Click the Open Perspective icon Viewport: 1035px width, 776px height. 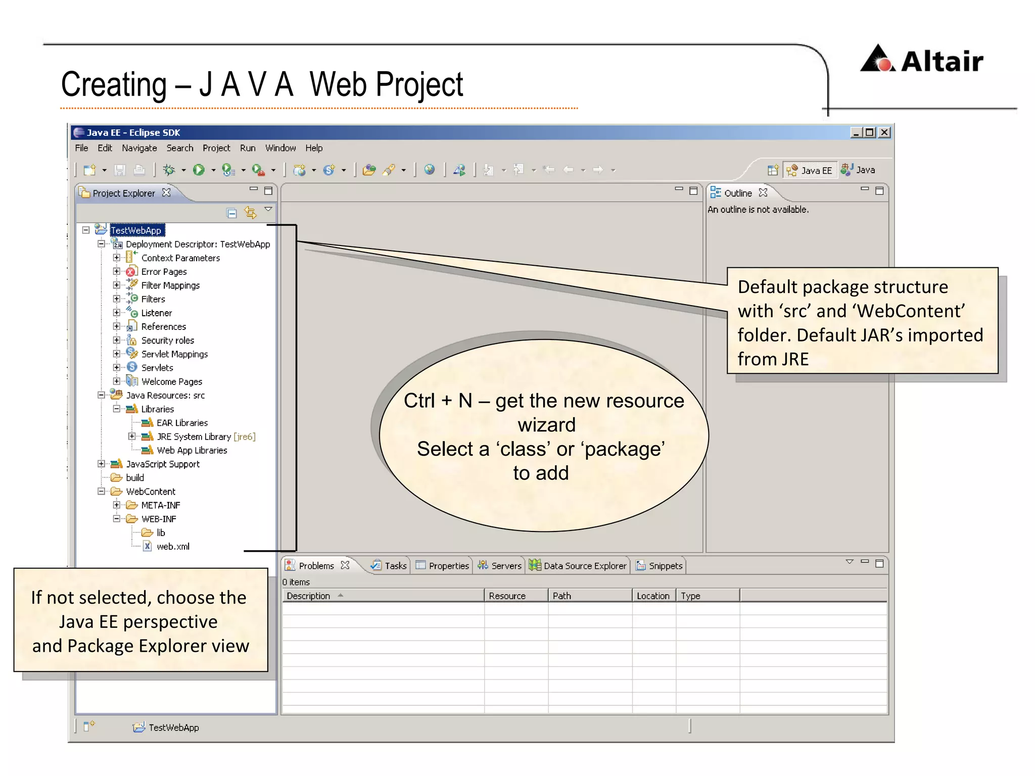tap(773, 170)
